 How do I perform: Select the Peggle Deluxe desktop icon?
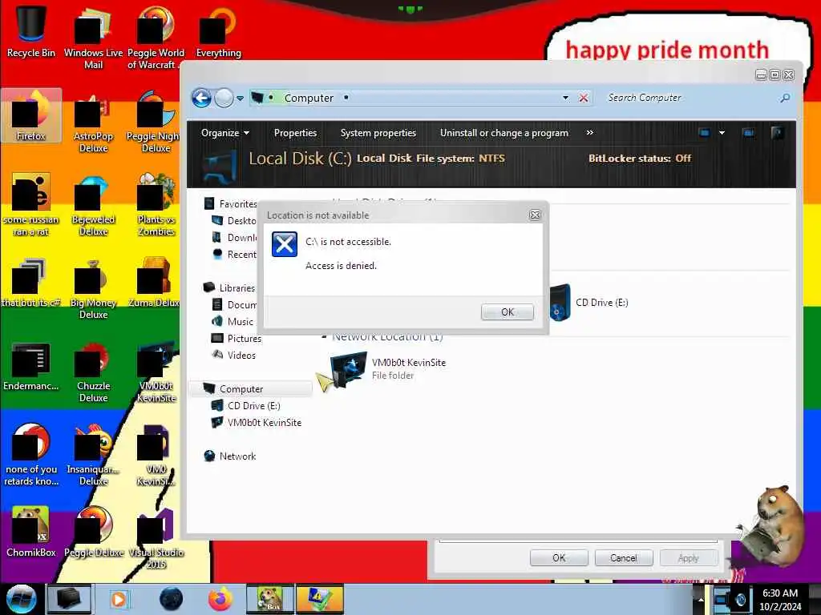click(93, 532)
